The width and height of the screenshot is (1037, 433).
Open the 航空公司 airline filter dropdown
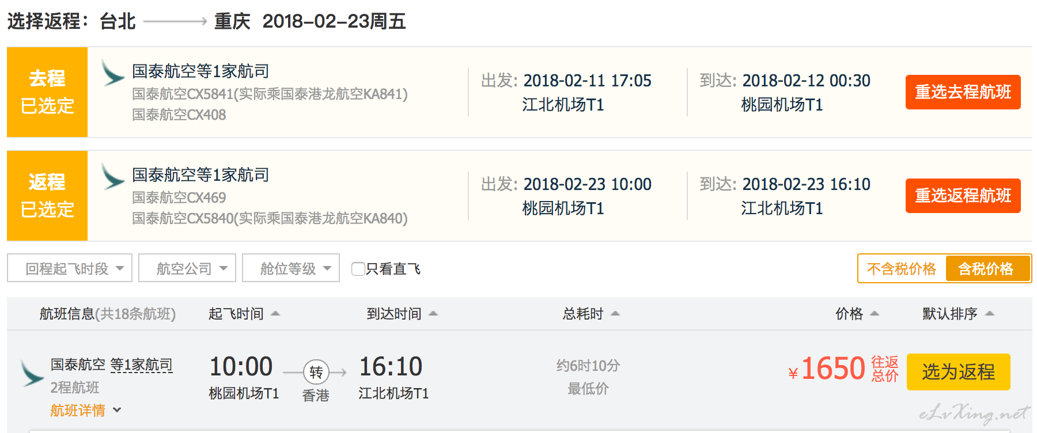[187, 268]
